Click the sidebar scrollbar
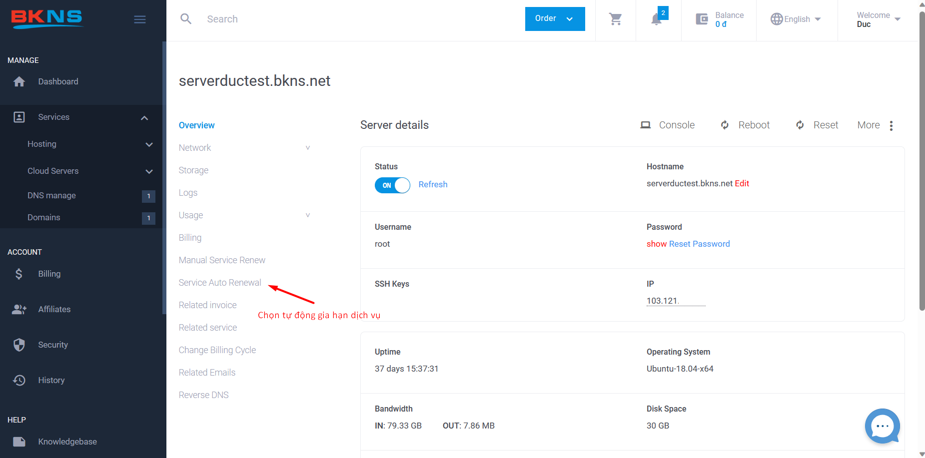 click(x=164, y=177)
